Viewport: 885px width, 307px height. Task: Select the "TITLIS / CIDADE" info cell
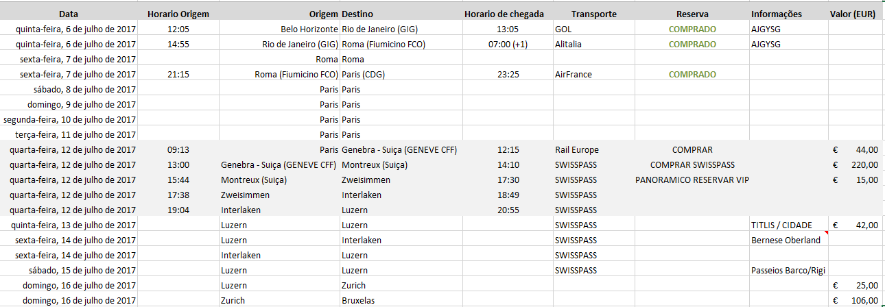click(x=781, y=225)
